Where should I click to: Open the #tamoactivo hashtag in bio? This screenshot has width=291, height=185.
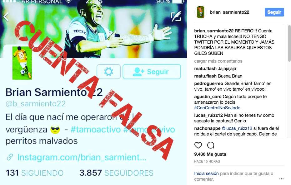pyautogui.click(x=96, y=129)
